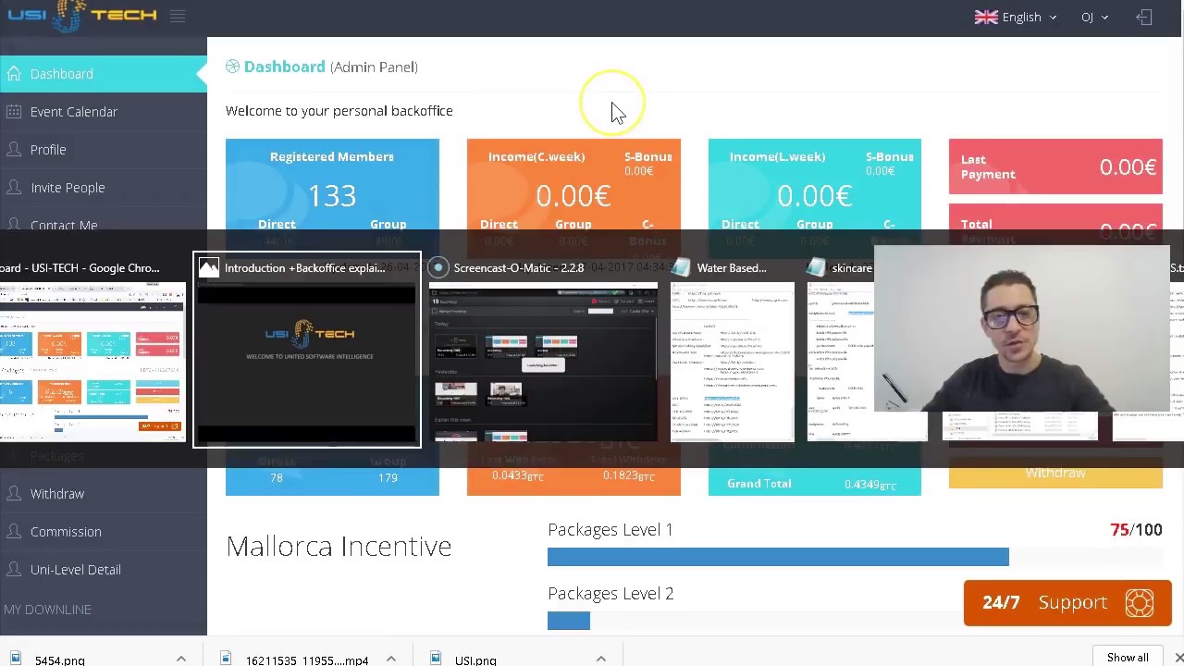This screenshot has height=666, width=1184.
Task: Click the 0.1823 BTC value
Action: click(x=629, y=475)
